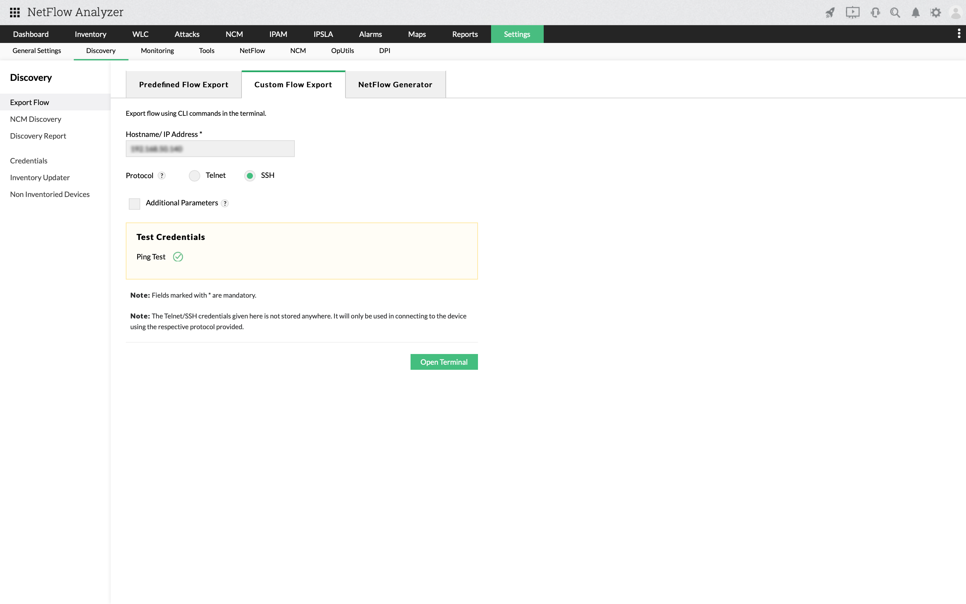Select the Telnet protocol radio button

pyautogui.click(x=195, y=176)
